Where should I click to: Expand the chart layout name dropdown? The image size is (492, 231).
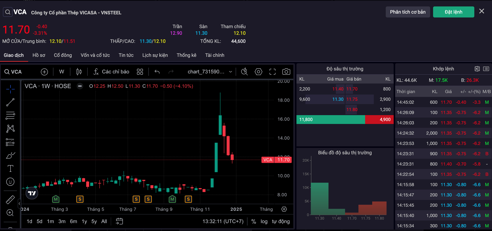(230, 72)
